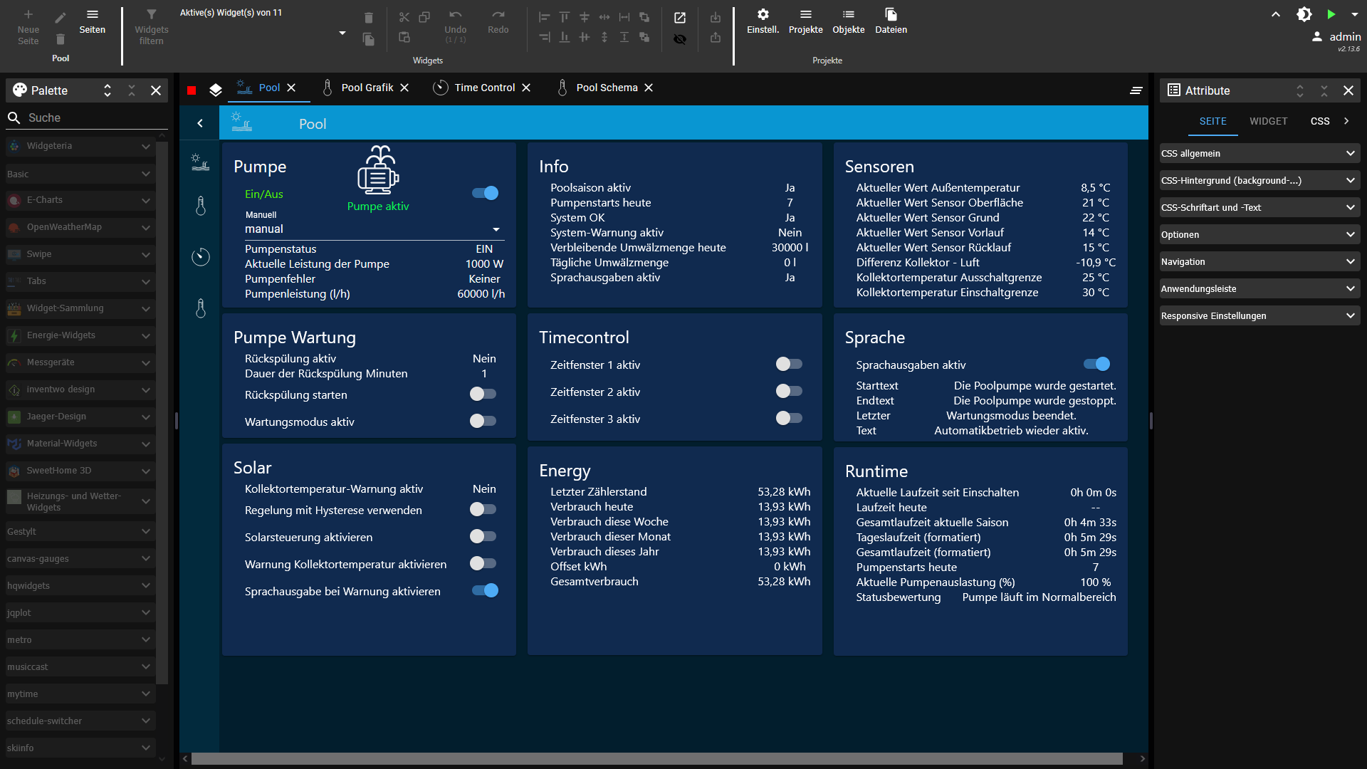
Task: Expand the Material-Widgets palette group
Action: click(x=80, y=444)
